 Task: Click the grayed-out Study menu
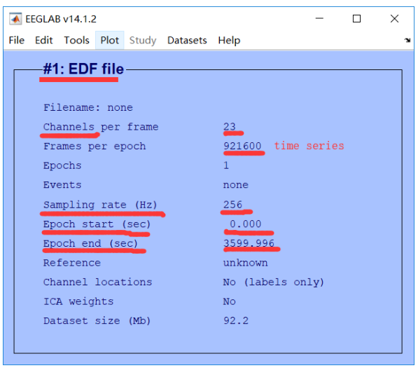(x=143, y=40)
